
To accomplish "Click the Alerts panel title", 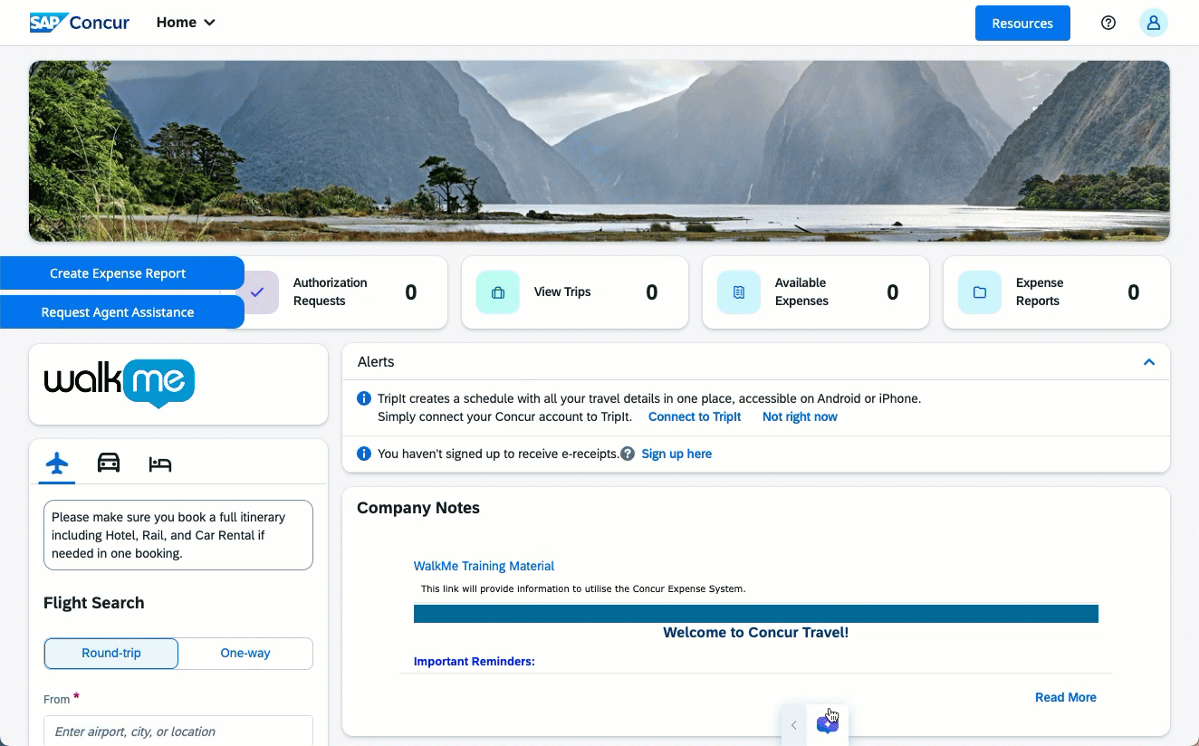I will [x=376, y=362].
